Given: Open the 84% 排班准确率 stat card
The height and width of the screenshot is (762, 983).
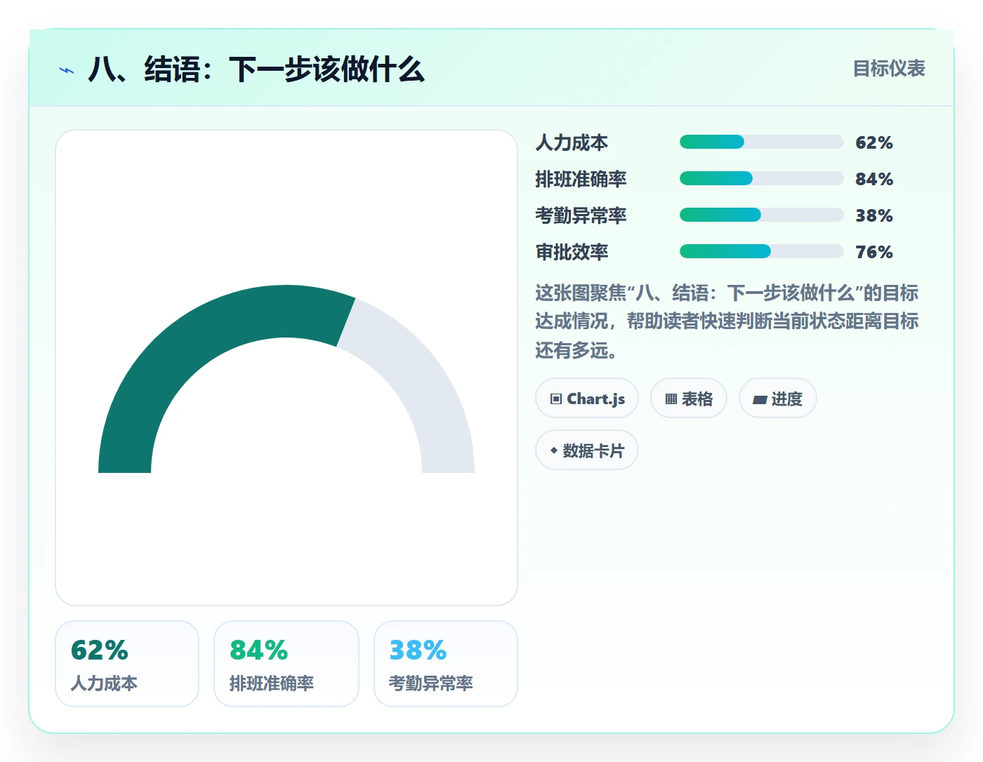Looking at the screenshot, I should [286, 664].
